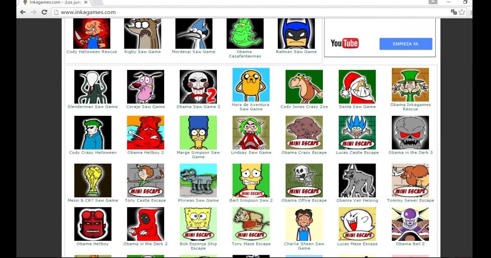Follow the 'Phineas Saw Game' text link
491x258 pixels.
tap(198, 201)
